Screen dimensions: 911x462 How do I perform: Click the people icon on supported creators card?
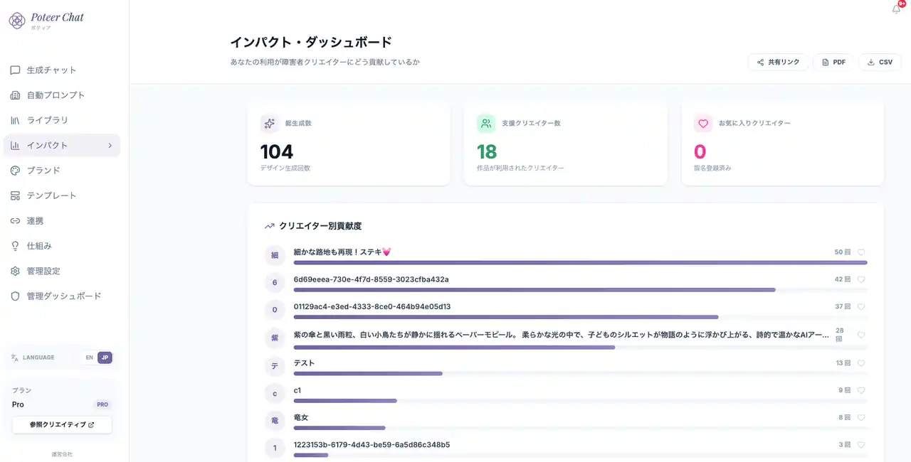click(x=486, y=124)
